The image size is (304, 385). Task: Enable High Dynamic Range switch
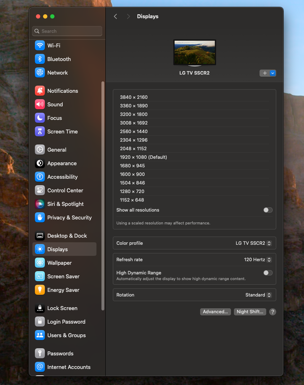coord(268,273)
